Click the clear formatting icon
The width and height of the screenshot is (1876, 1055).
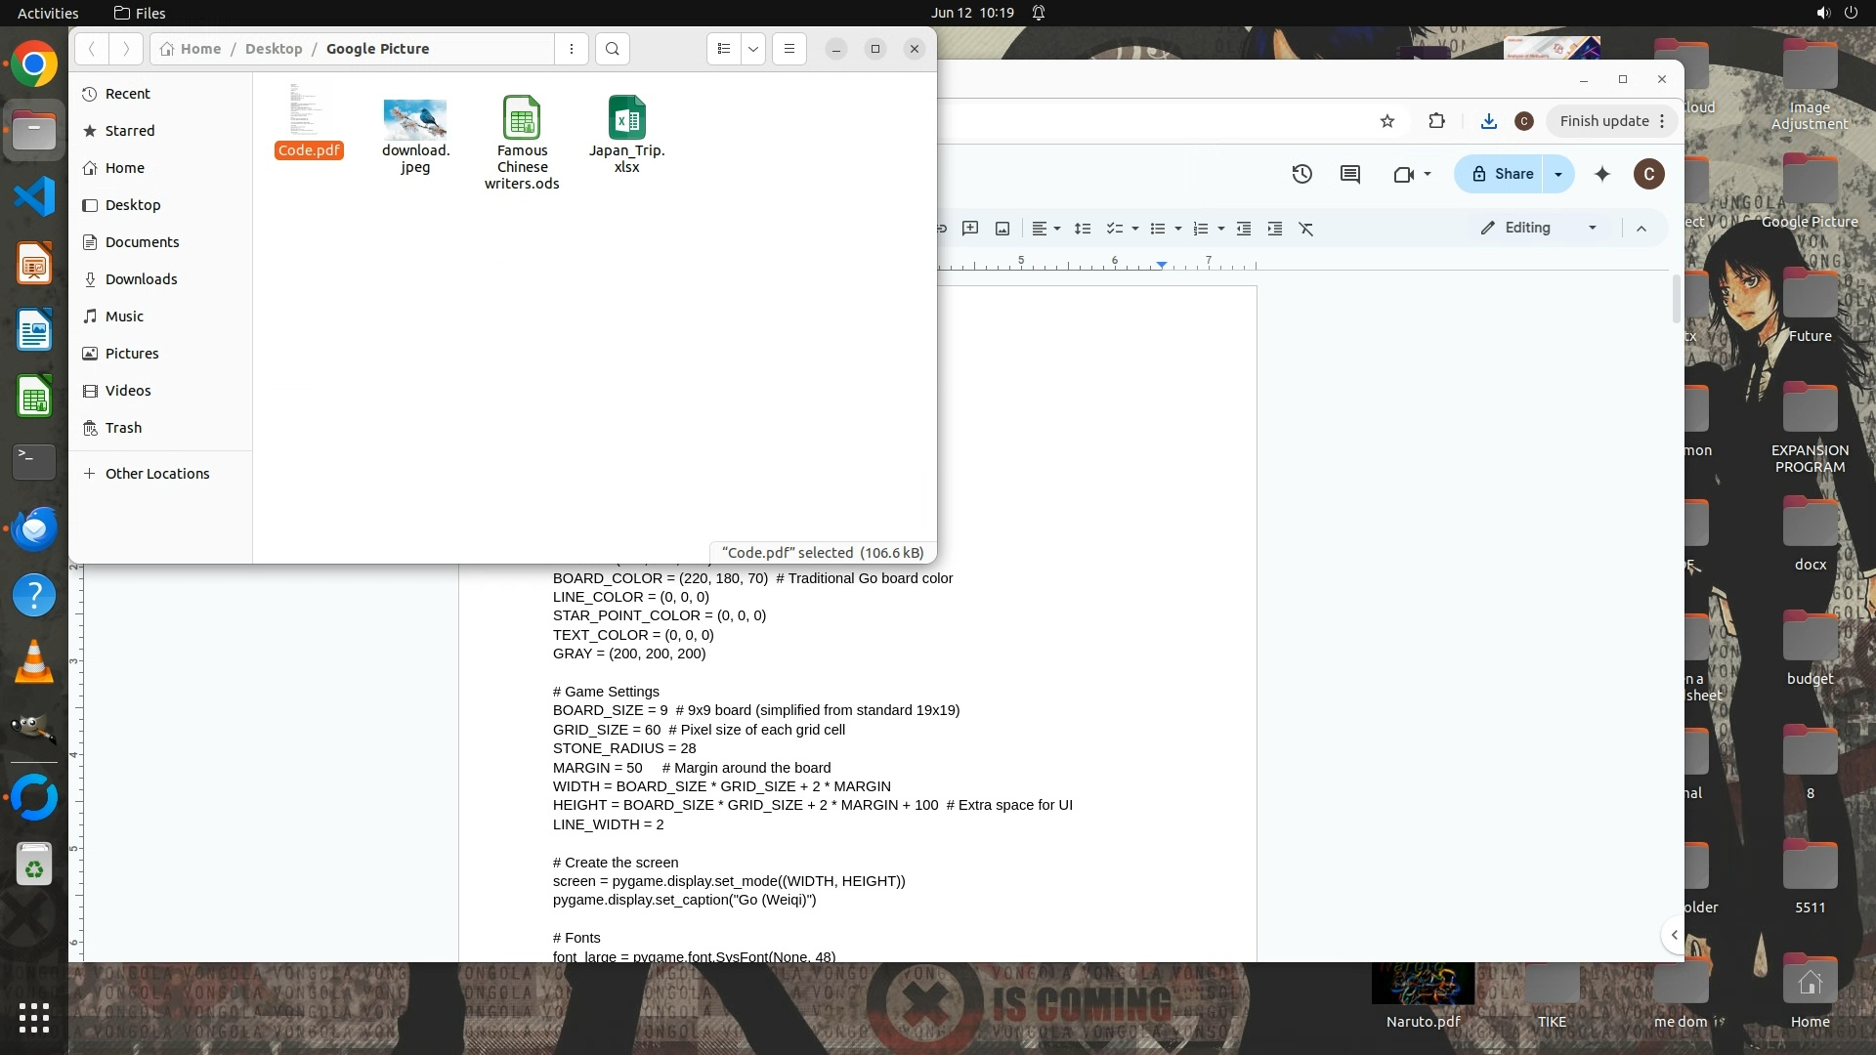click(x=1306, y=229)
